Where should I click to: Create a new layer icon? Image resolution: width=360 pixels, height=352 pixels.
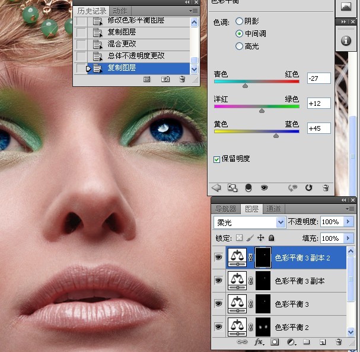(323, 342)
